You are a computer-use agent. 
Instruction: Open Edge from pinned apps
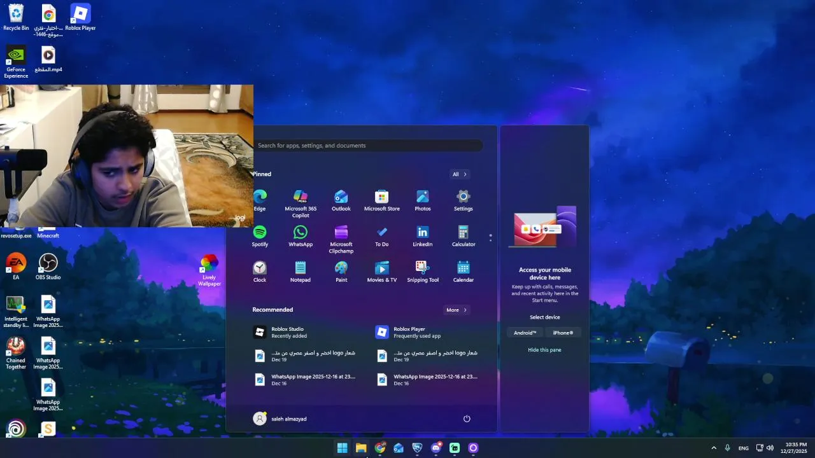[x=260, y=200]
